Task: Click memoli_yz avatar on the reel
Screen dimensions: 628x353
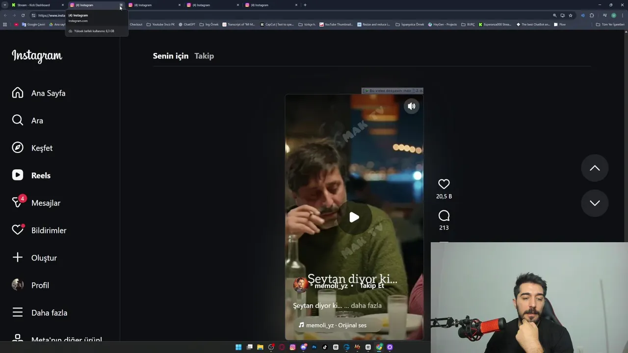Action: 300,285
